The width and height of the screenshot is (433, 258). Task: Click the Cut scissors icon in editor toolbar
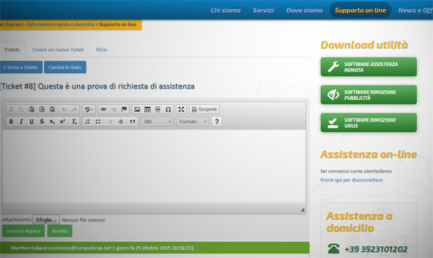(x=11, y=110)
